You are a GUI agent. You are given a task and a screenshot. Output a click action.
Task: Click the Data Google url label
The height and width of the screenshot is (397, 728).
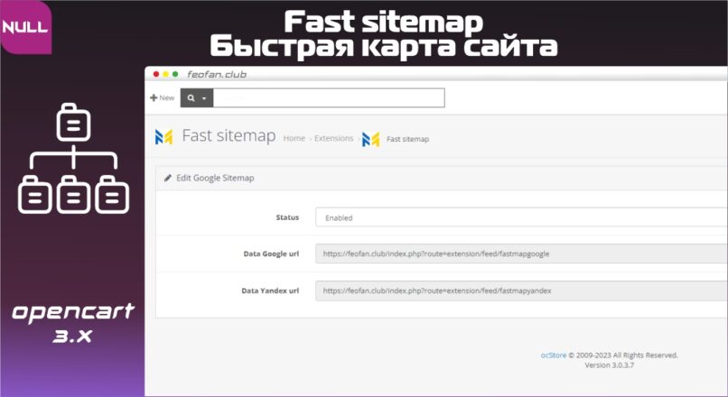tap(271, 254)
